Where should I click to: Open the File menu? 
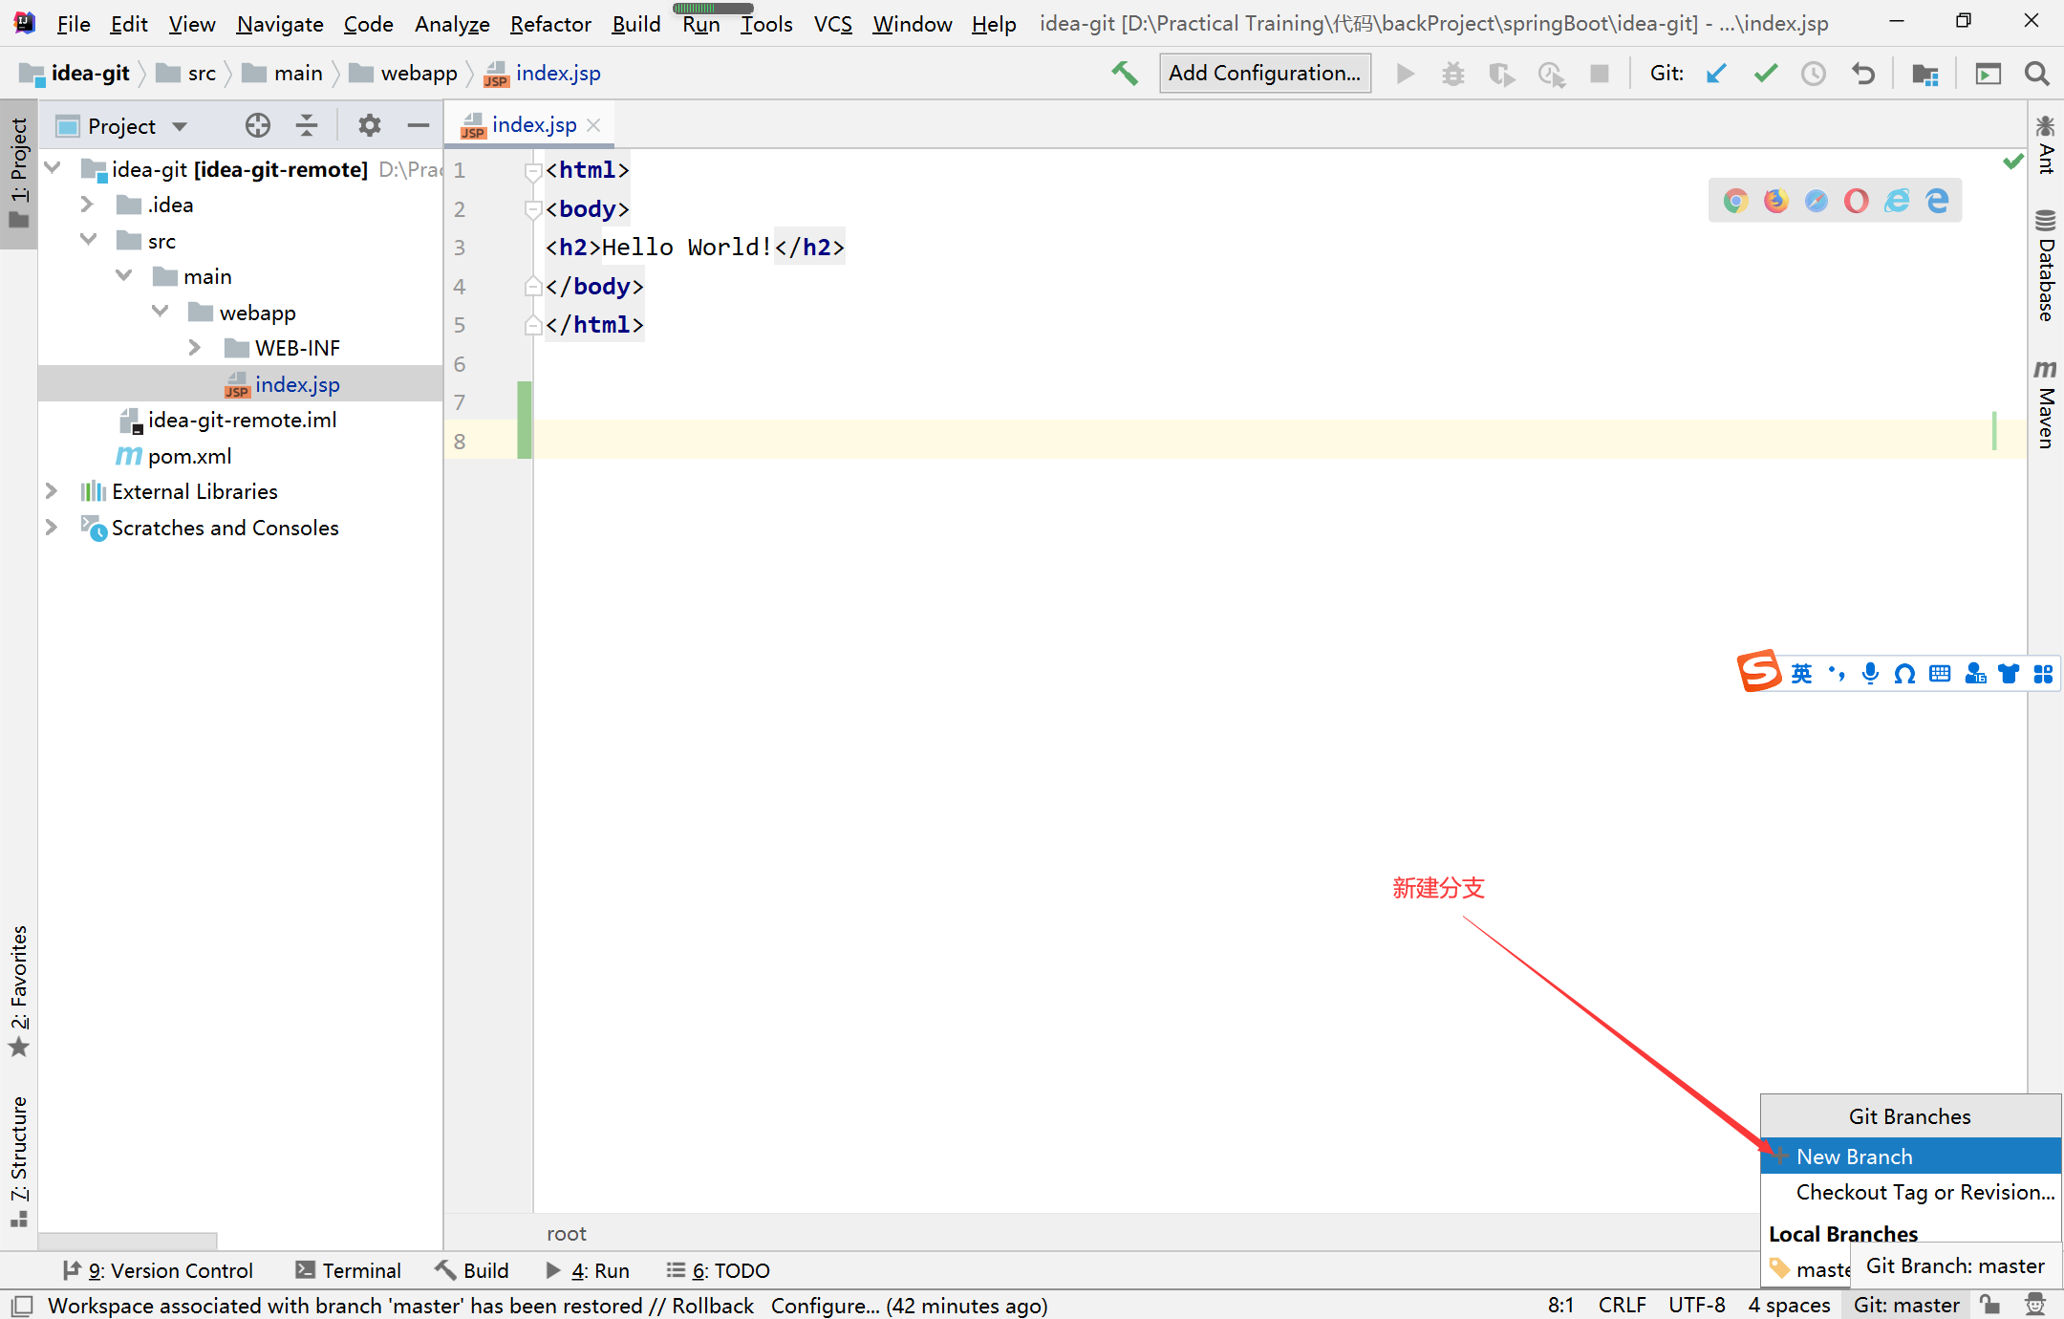click(74, 24)
